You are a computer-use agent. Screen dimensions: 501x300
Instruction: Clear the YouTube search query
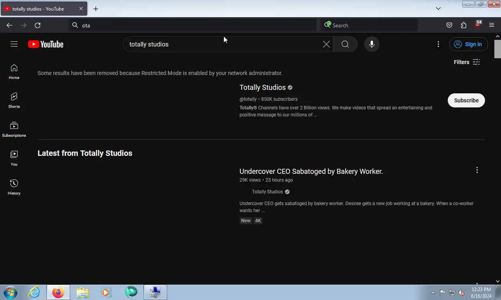(x=326, y=44)
